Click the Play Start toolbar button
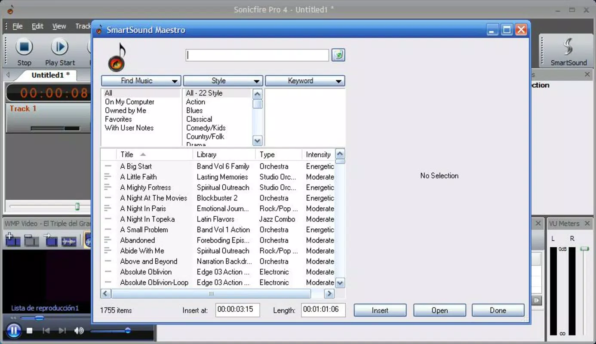This screenshot has width=596, height=344. tap(60, 52)
